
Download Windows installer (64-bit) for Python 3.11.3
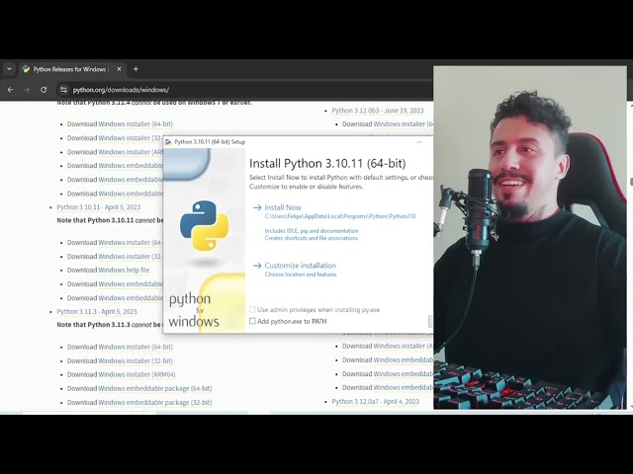136,347
